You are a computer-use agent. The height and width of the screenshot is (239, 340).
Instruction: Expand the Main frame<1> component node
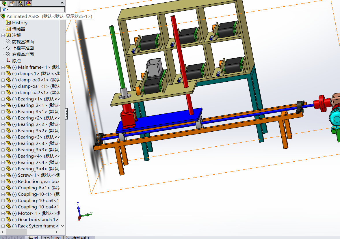(x=3, y=67)
